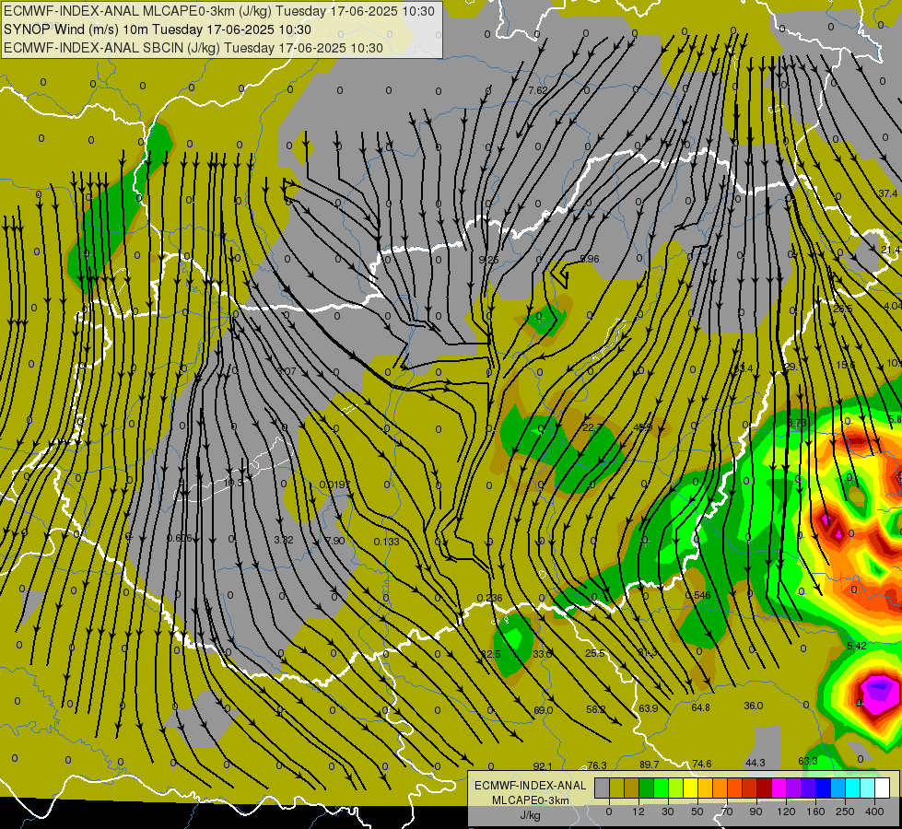Click the map value '4.04'
902x829 pixels.
click(x=893, y=306)
